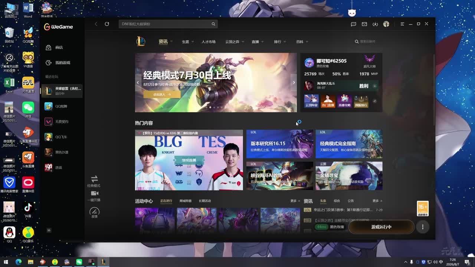Screen dimensions: 475x267
Task: Open the 金鳞寻宝 card
Action: point(349,176)
